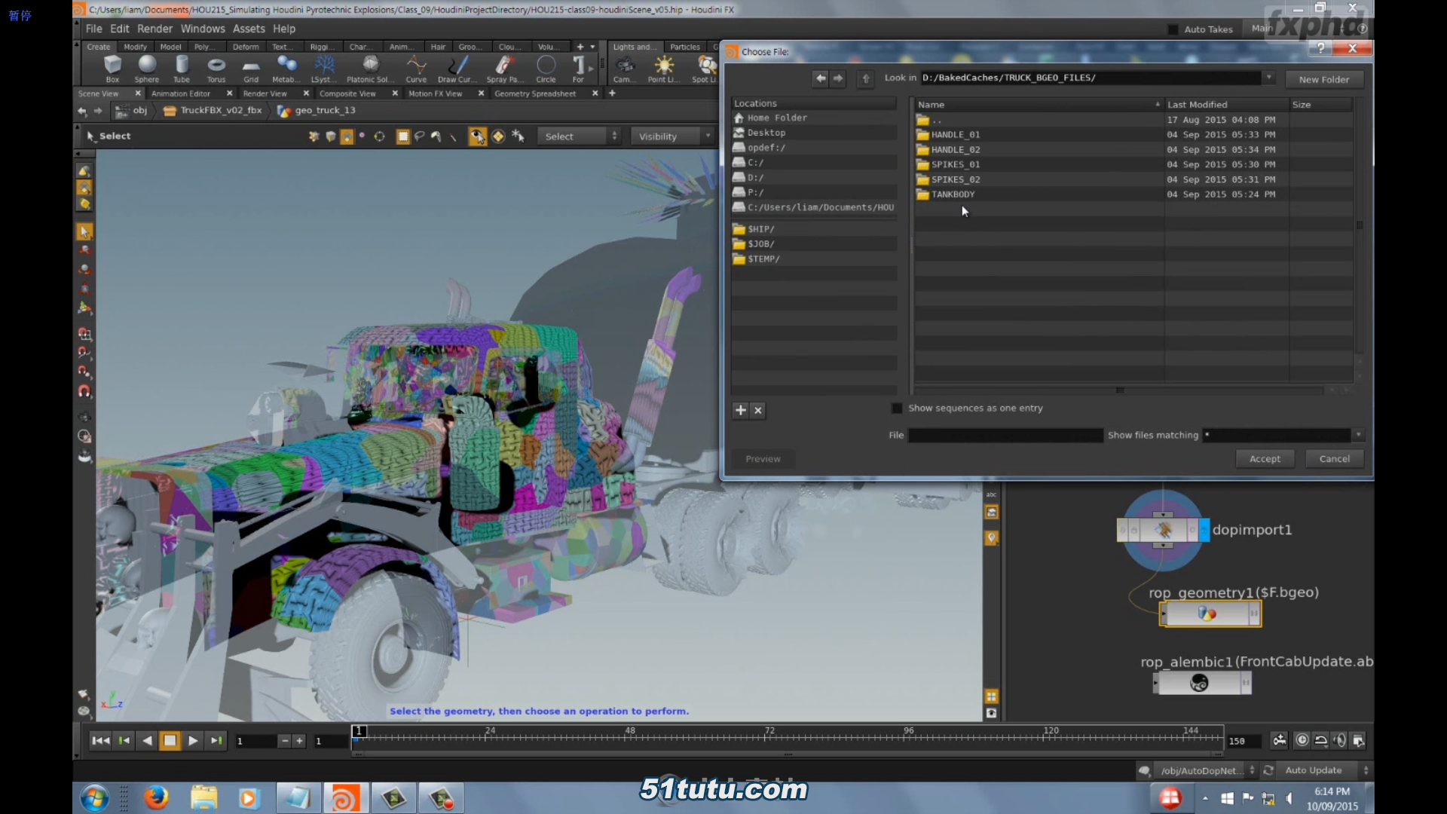Toggle the Auto Takes checkbox
The height and width of the screenshot is (814, 1447).
(1173, 29)
